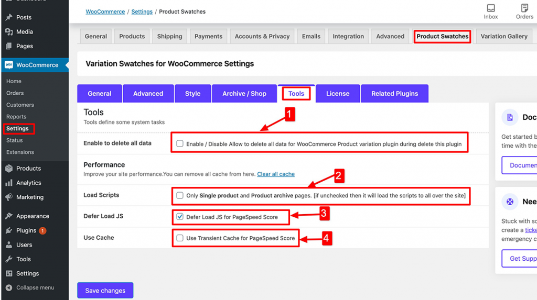Click the Documentation page icon
This screenshot has width=537, height=300.
point(510,117)
